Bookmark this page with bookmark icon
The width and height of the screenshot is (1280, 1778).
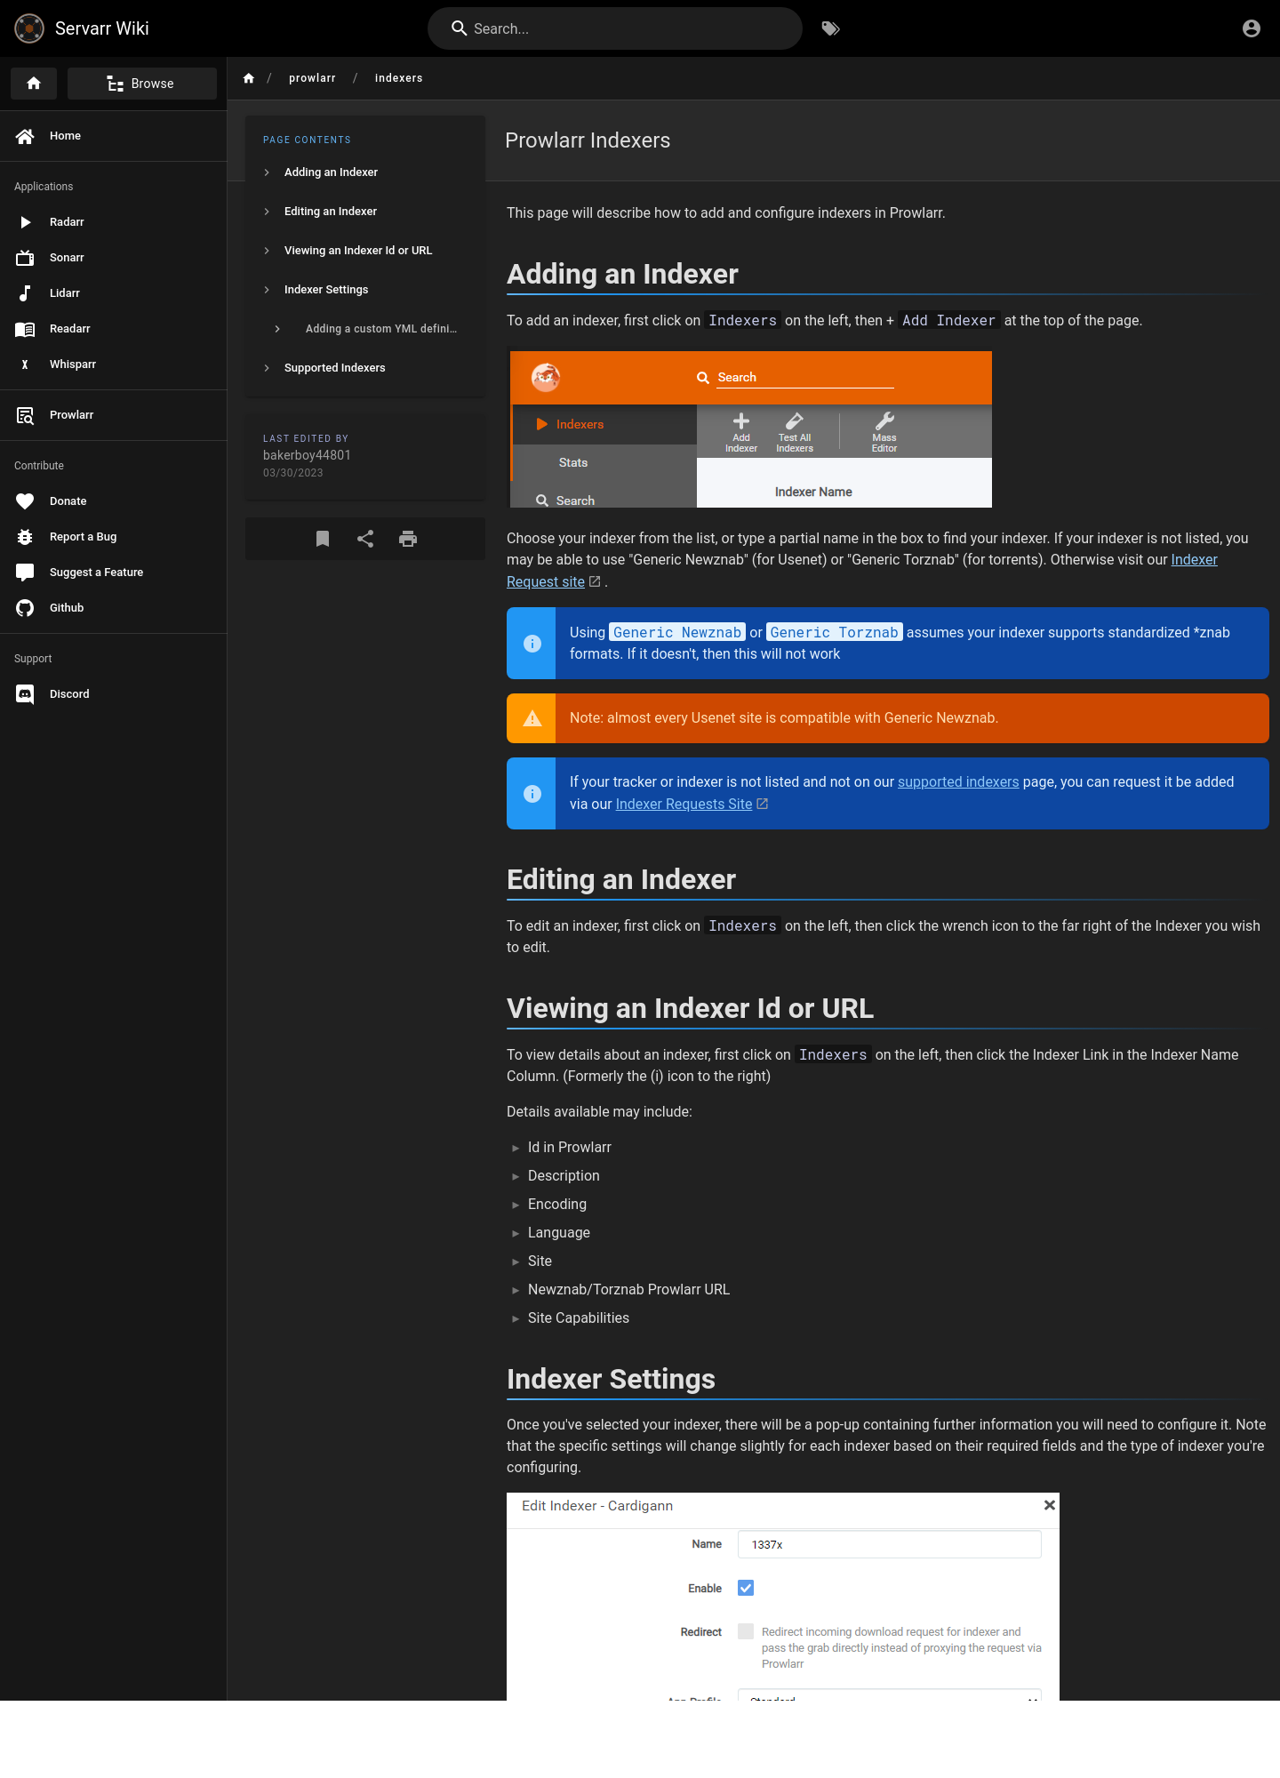coord(323,539)
